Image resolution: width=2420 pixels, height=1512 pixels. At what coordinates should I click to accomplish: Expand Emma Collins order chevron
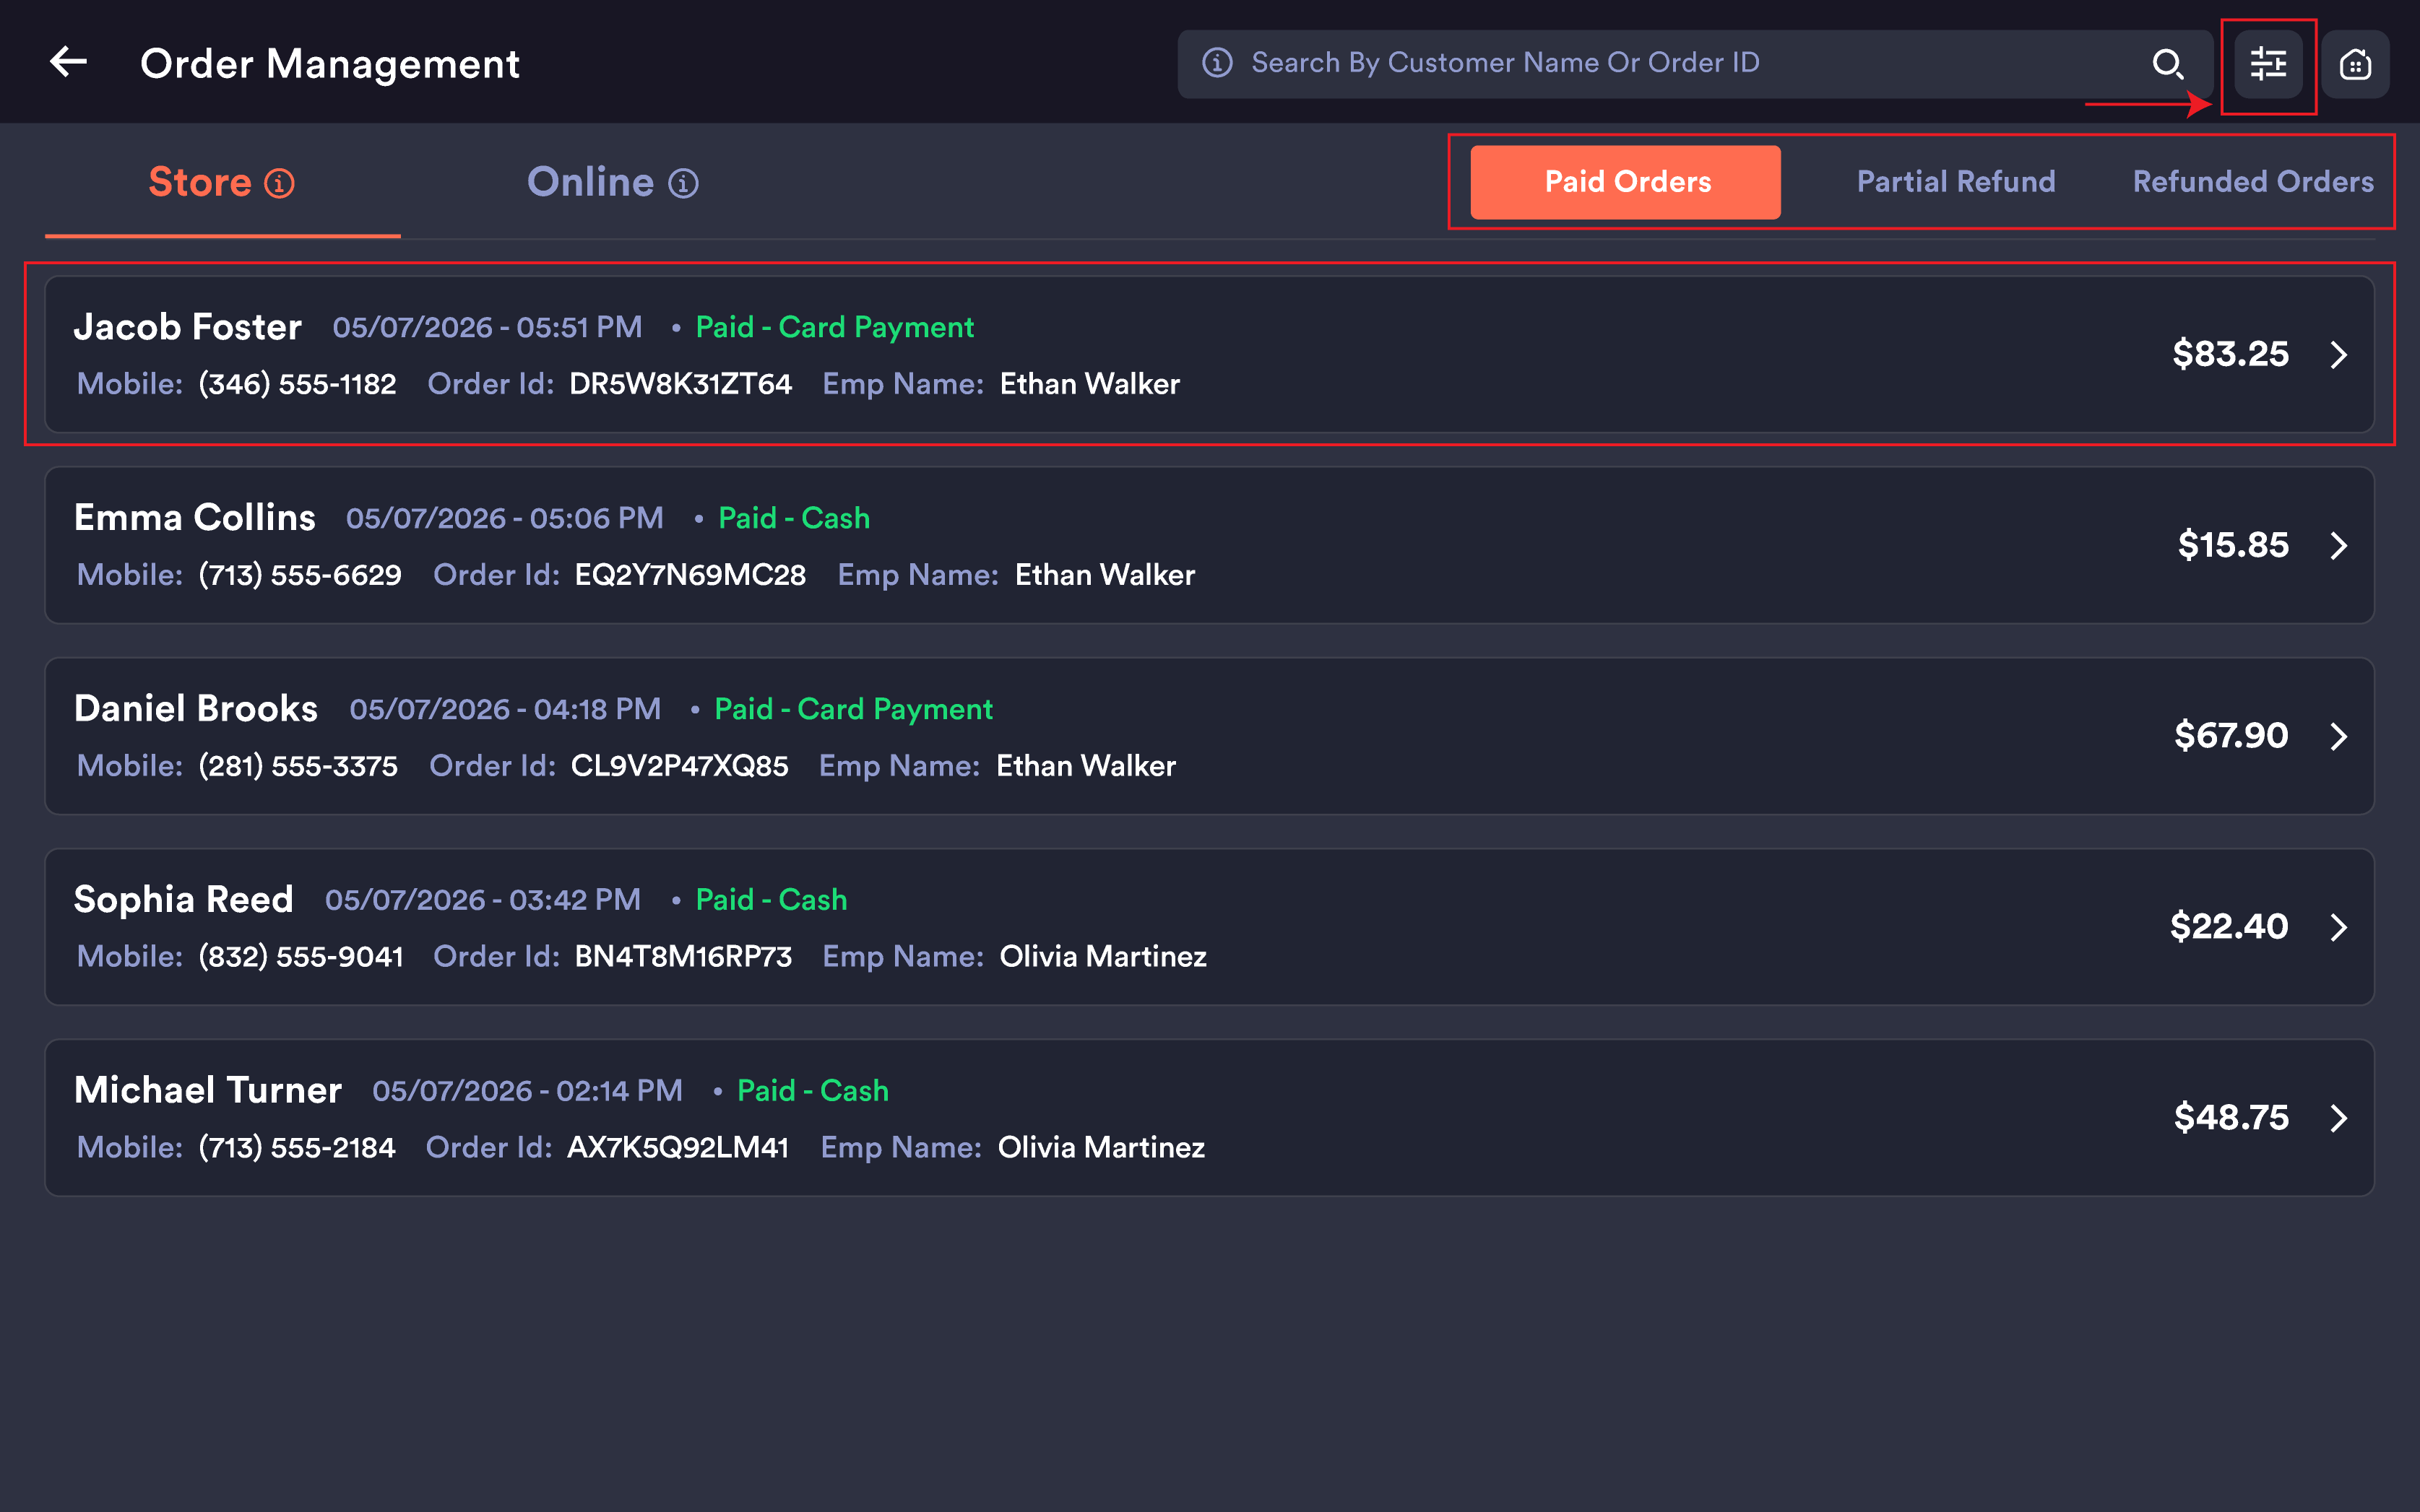(x=2338, y=545)
